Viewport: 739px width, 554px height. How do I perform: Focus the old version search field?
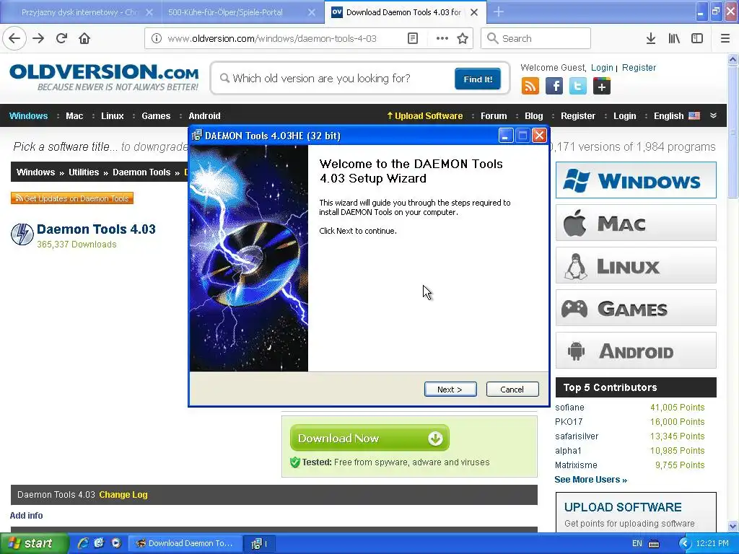tap(335, 79)
